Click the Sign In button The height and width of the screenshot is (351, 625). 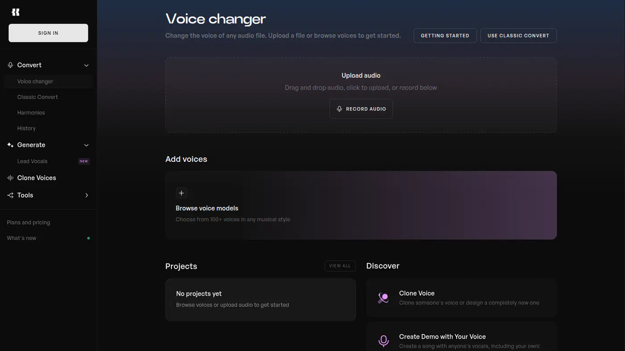(x=48, y=33)
